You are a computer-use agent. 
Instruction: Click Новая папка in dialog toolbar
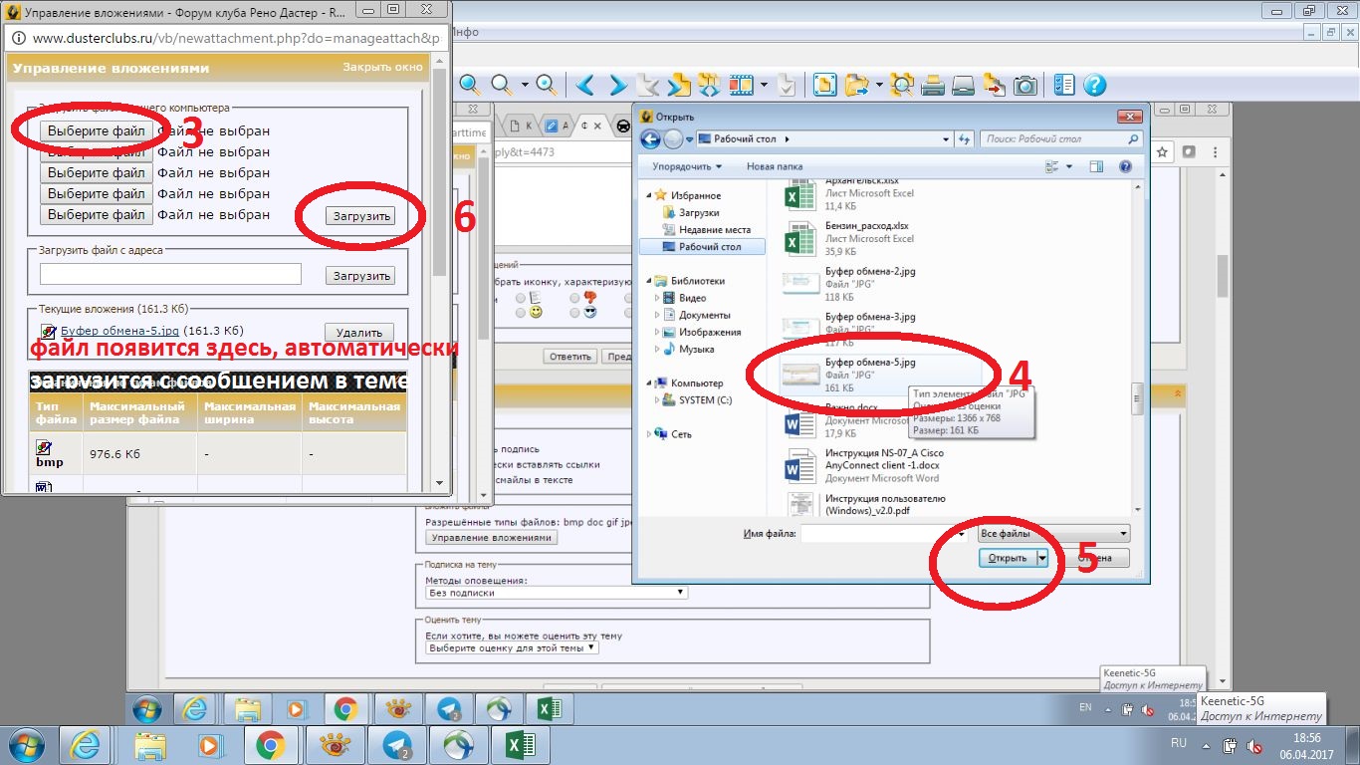(x=775, y=166)
